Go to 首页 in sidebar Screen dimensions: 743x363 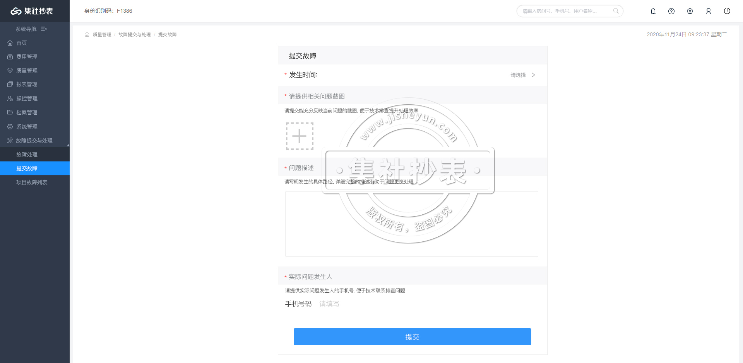[21, 43]
